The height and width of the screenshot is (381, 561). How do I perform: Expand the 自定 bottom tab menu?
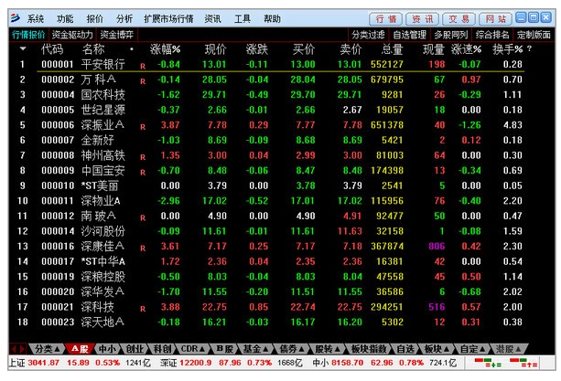tap(482, 349)
